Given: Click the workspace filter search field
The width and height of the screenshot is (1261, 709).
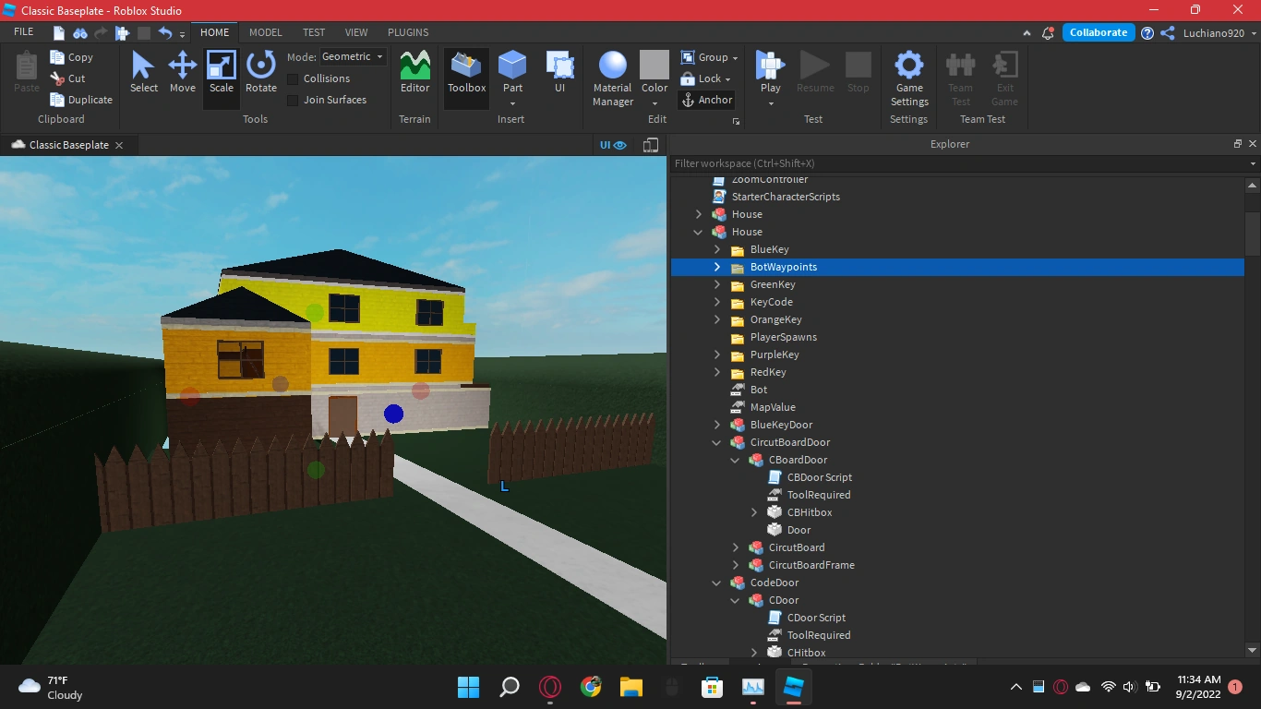Looking at the screenshot, I should [923, 163].
